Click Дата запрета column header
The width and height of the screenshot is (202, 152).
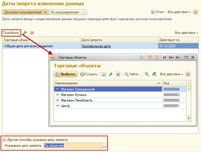119,40
